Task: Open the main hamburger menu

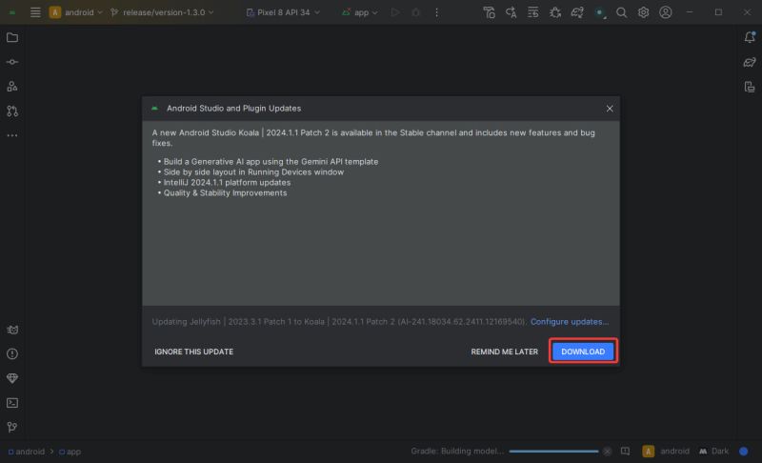Action: (35, 12)
